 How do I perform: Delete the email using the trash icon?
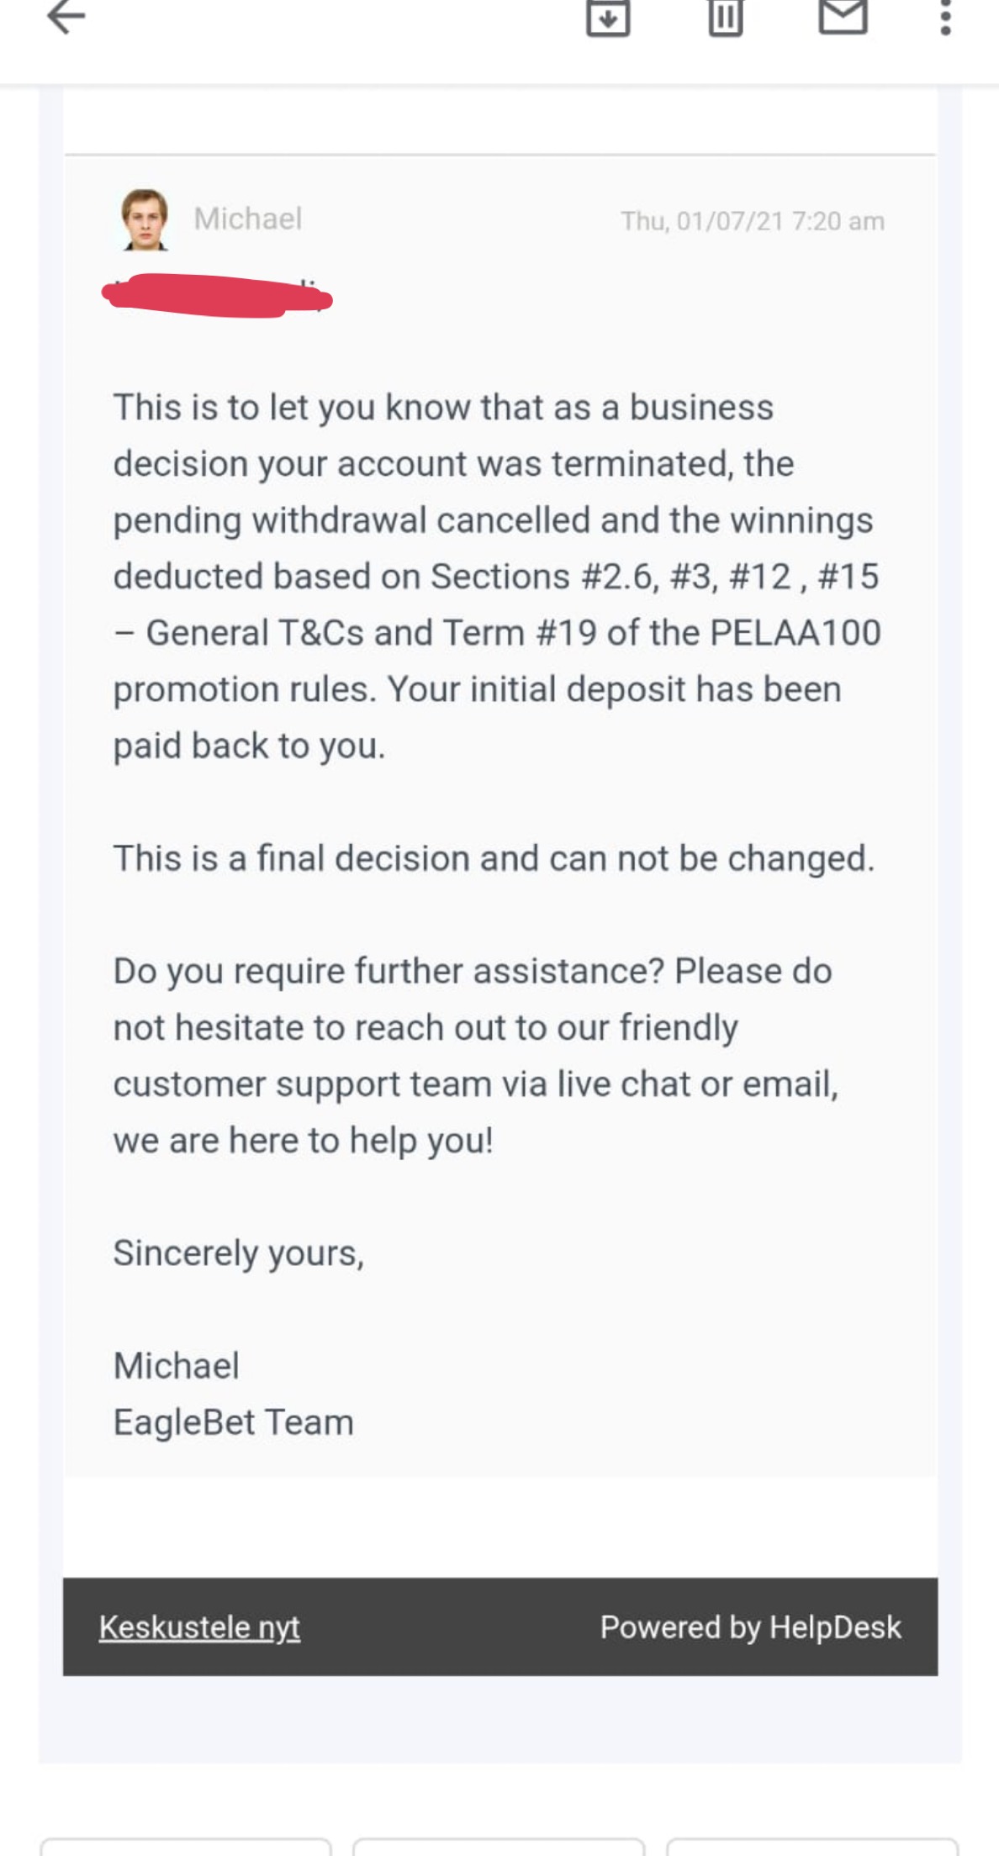[725, 17]
